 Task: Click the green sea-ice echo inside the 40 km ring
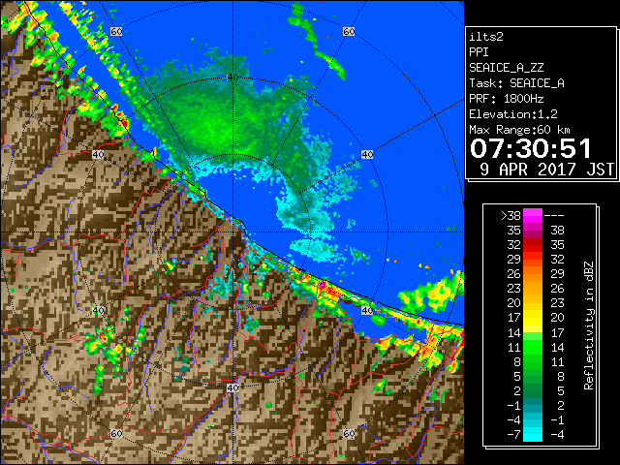222,123
